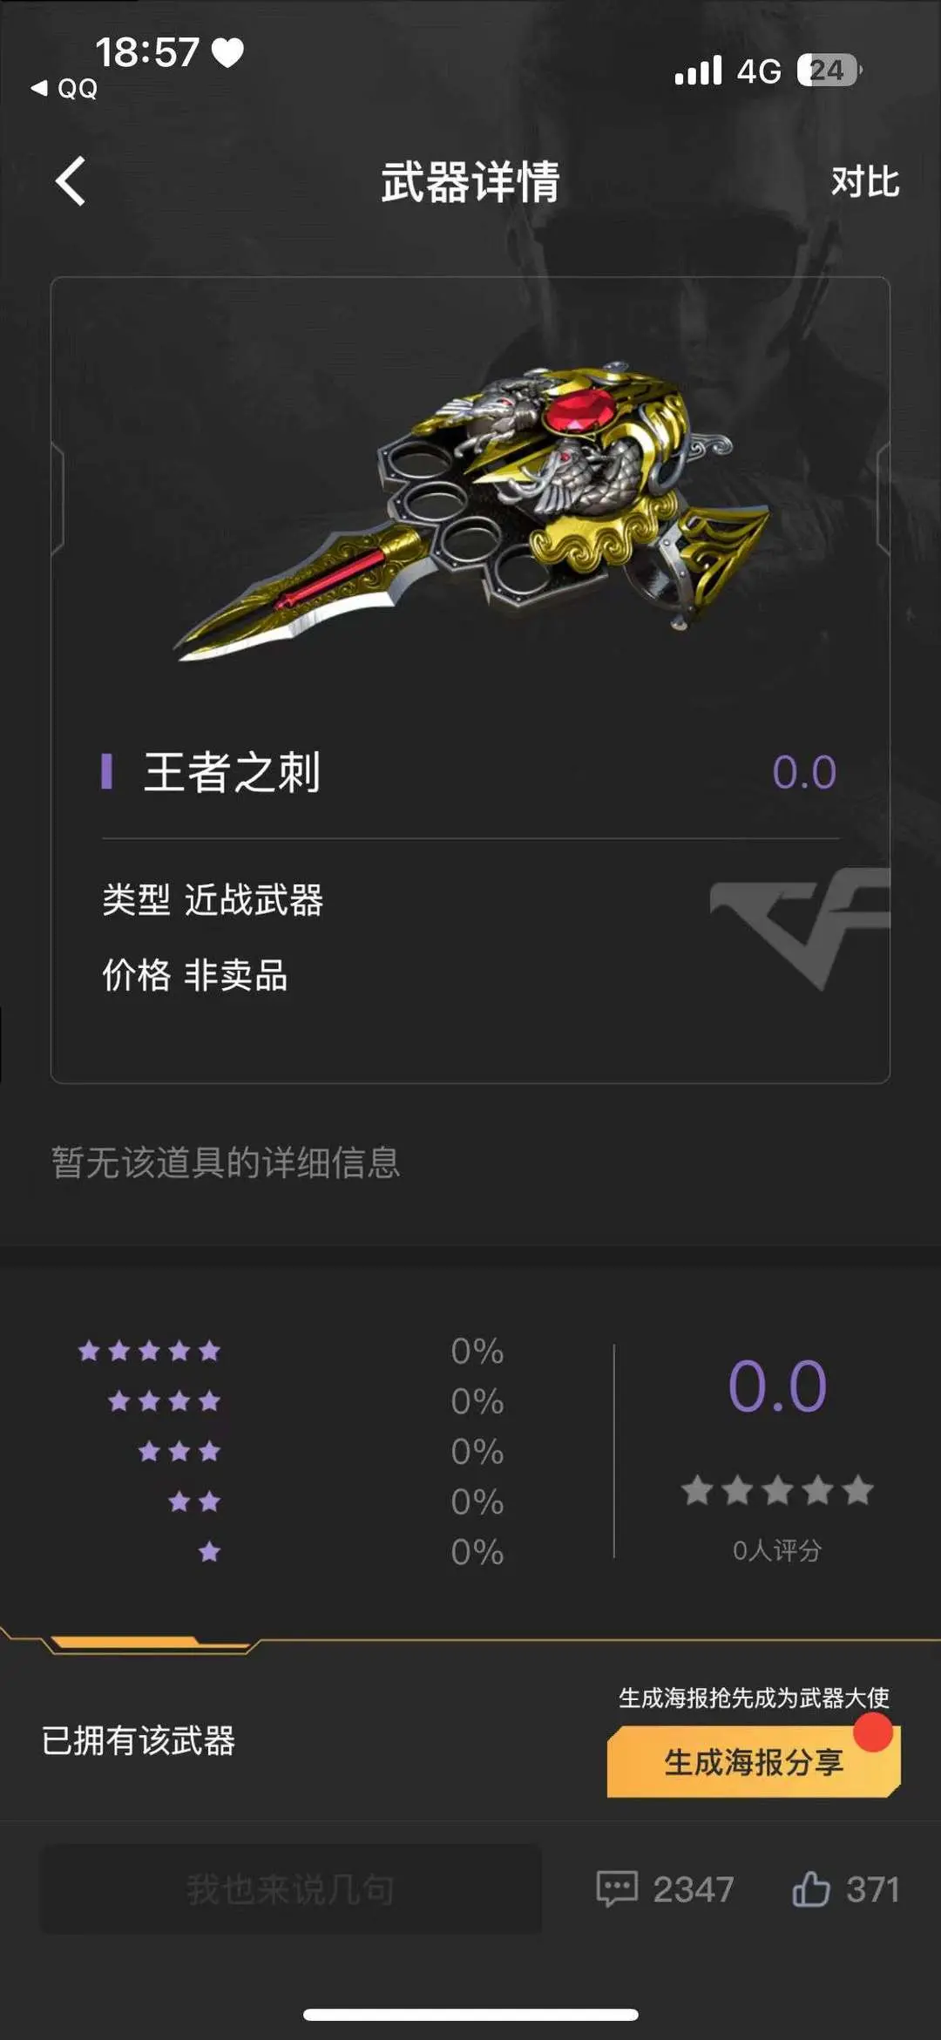
Task: Tap the gray stars under 0.0 score
Action: [x=777, y=1490]
